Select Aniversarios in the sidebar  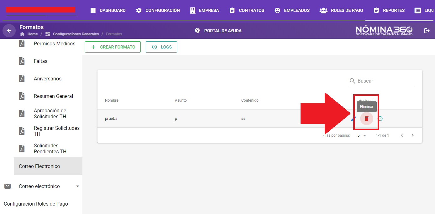[x=48, y=79]
